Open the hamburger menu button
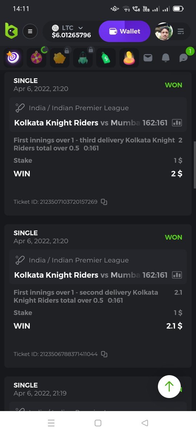Viewport: 196px width, 435px height. pos(30,32)
